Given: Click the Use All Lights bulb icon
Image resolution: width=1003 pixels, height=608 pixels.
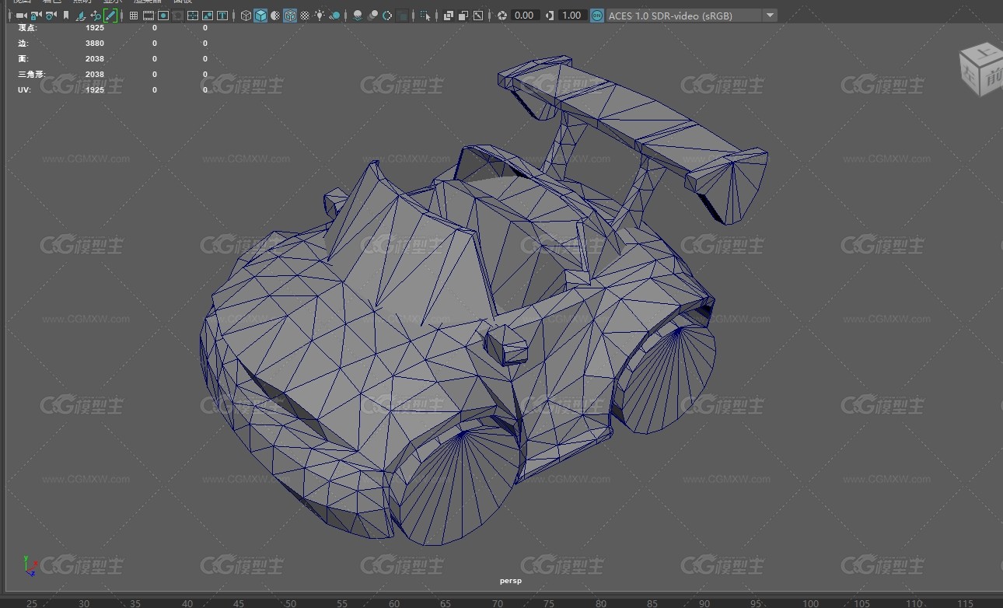Looking at the screenshot, I should [x=320, y=16].
